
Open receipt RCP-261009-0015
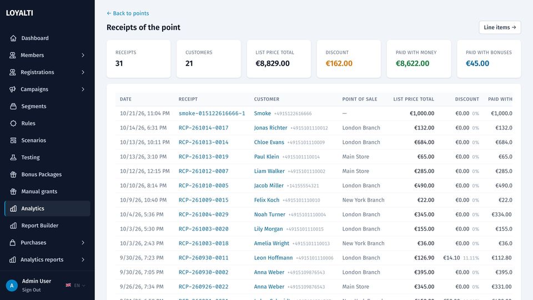coord(204,200)
